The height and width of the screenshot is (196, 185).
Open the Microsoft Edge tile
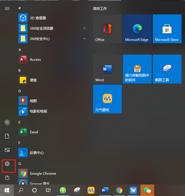coord(137,29)
